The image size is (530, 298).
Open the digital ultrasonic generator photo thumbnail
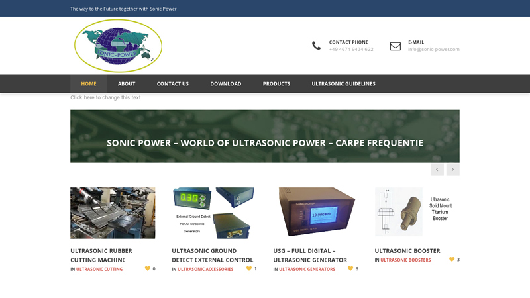(x=316, y=212)
